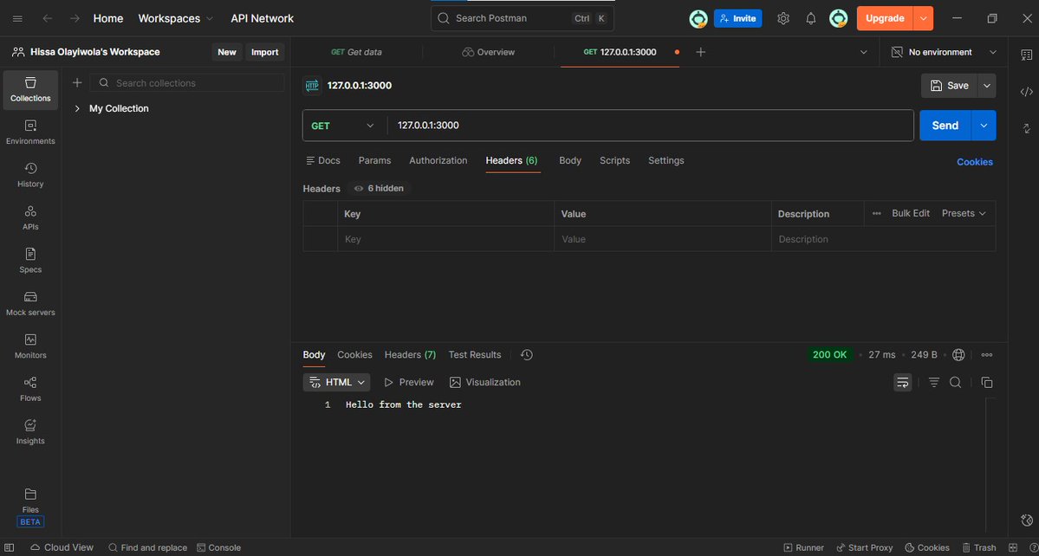The width and height of the screenshot is (1039, 556).
Task: Click the Import button
Action: tap(265, 52)
